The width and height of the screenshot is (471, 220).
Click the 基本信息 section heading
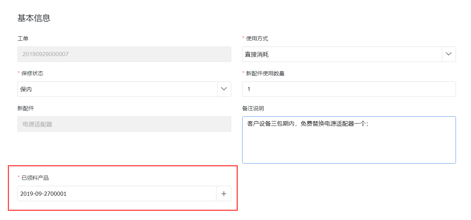coord(34,18)
